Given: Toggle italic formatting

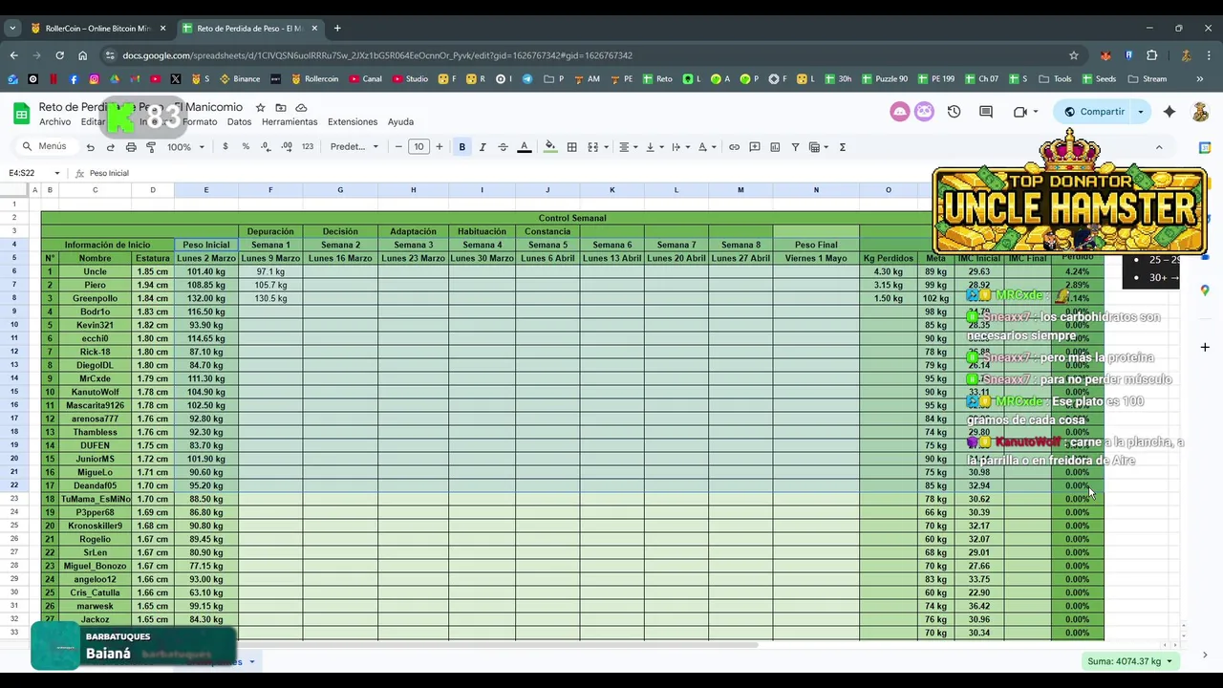Looking at the screenshot, I should [483, 147].
